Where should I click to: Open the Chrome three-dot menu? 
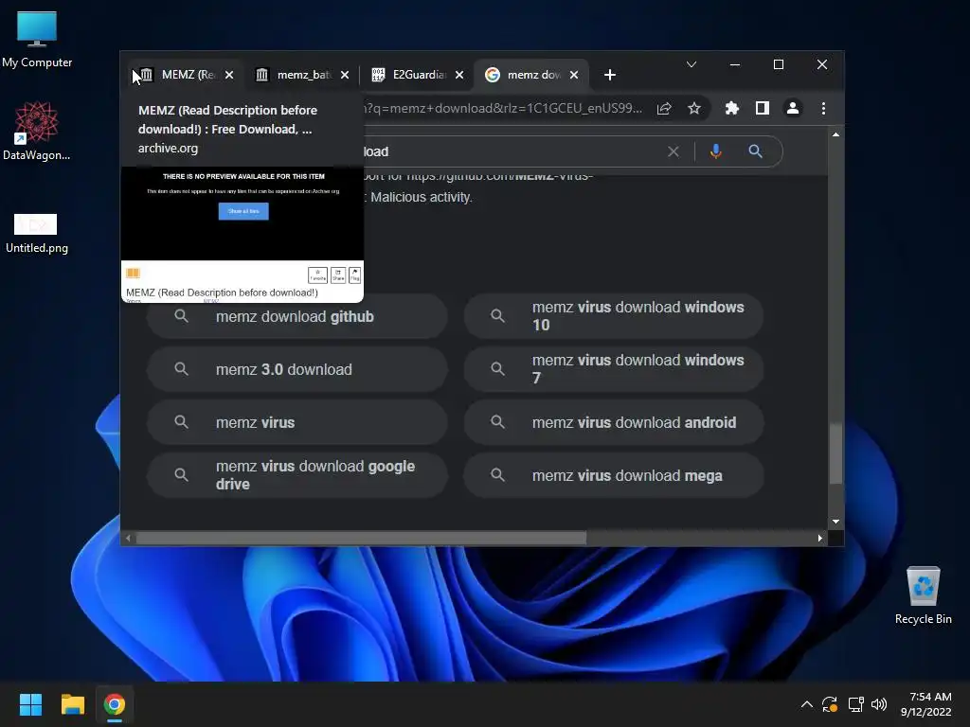tap(823, 109)
